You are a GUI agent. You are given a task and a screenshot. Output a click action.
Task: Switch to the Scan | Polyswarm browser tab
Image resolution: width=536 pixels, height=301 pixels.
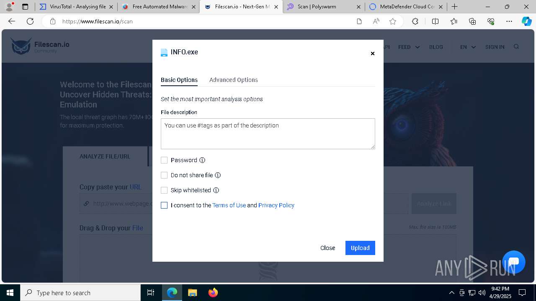pyautogui.click(x=323, y=7)
